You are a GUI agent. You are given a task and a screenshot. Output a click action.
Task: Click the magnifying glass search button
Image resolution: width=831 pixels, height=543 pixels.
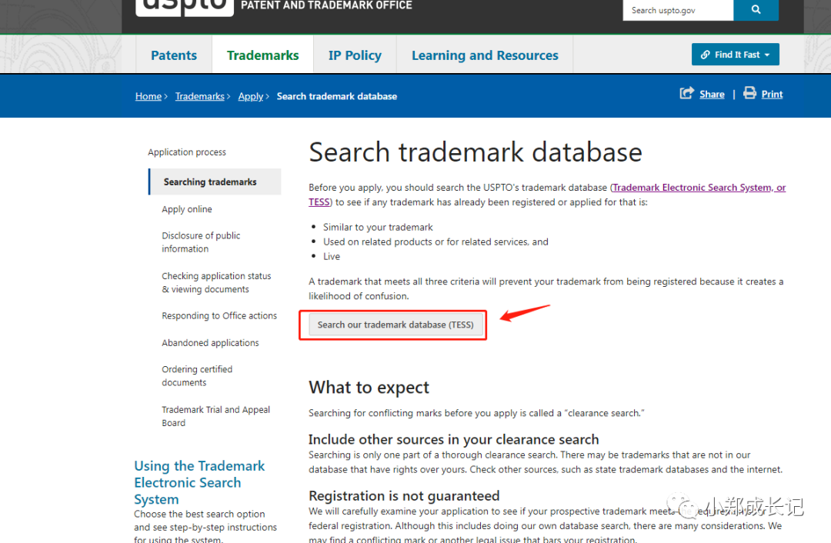[756, 10]
